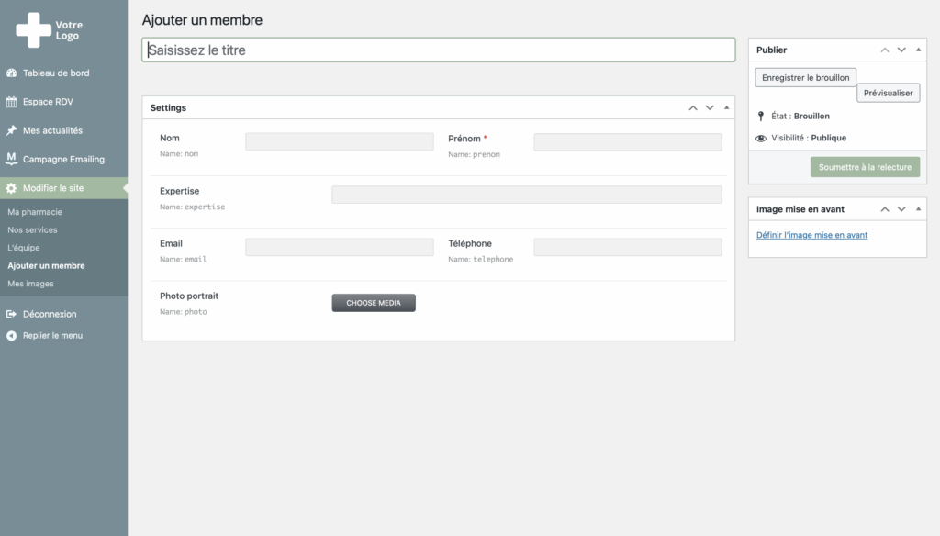Open the Ma pharmacie submenu item
This screenshot has width=940, height=536.
(x=35, y=212)
